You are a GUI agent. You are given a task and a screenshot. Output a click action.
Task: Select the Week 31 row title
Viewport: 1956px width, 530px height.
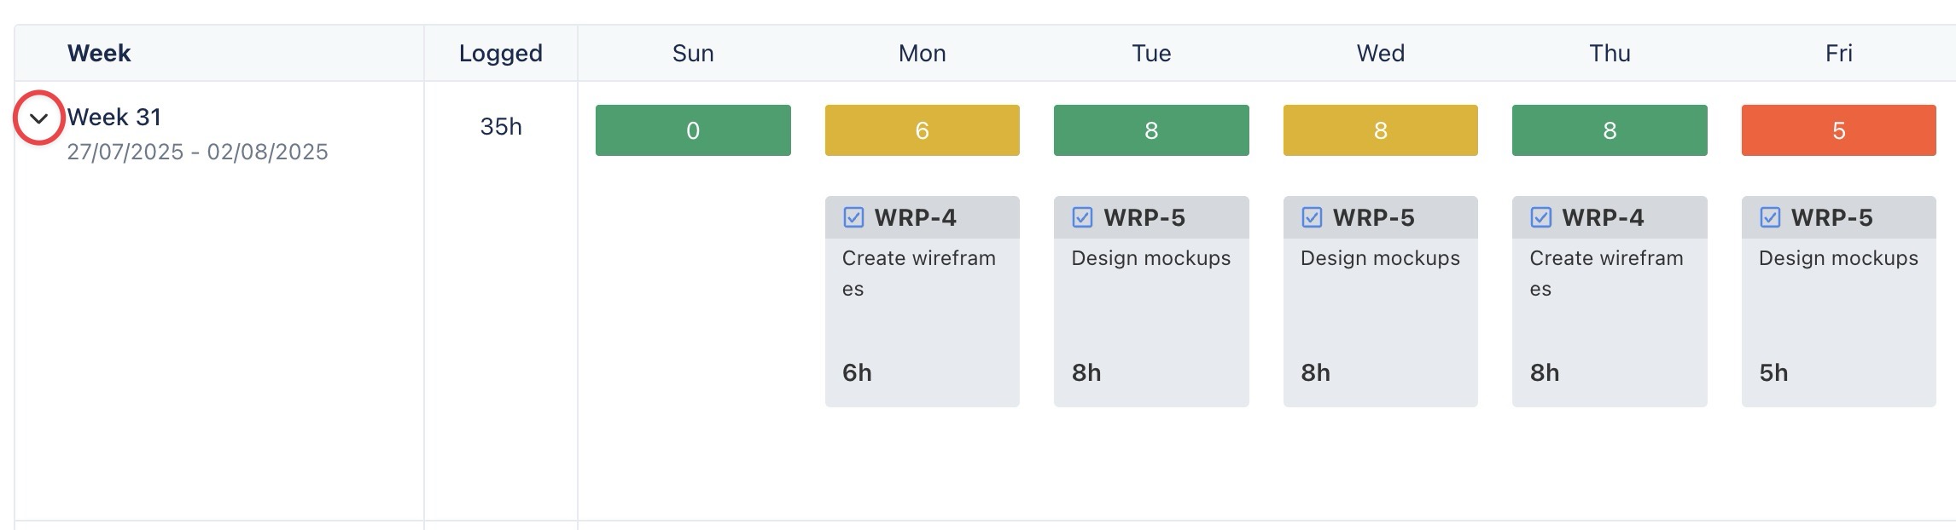point(114,117)
